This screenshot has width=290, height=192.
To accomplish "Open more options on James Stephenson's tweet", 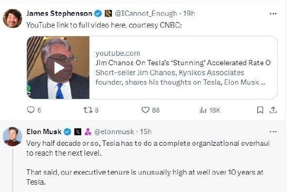I will [273, 14].
